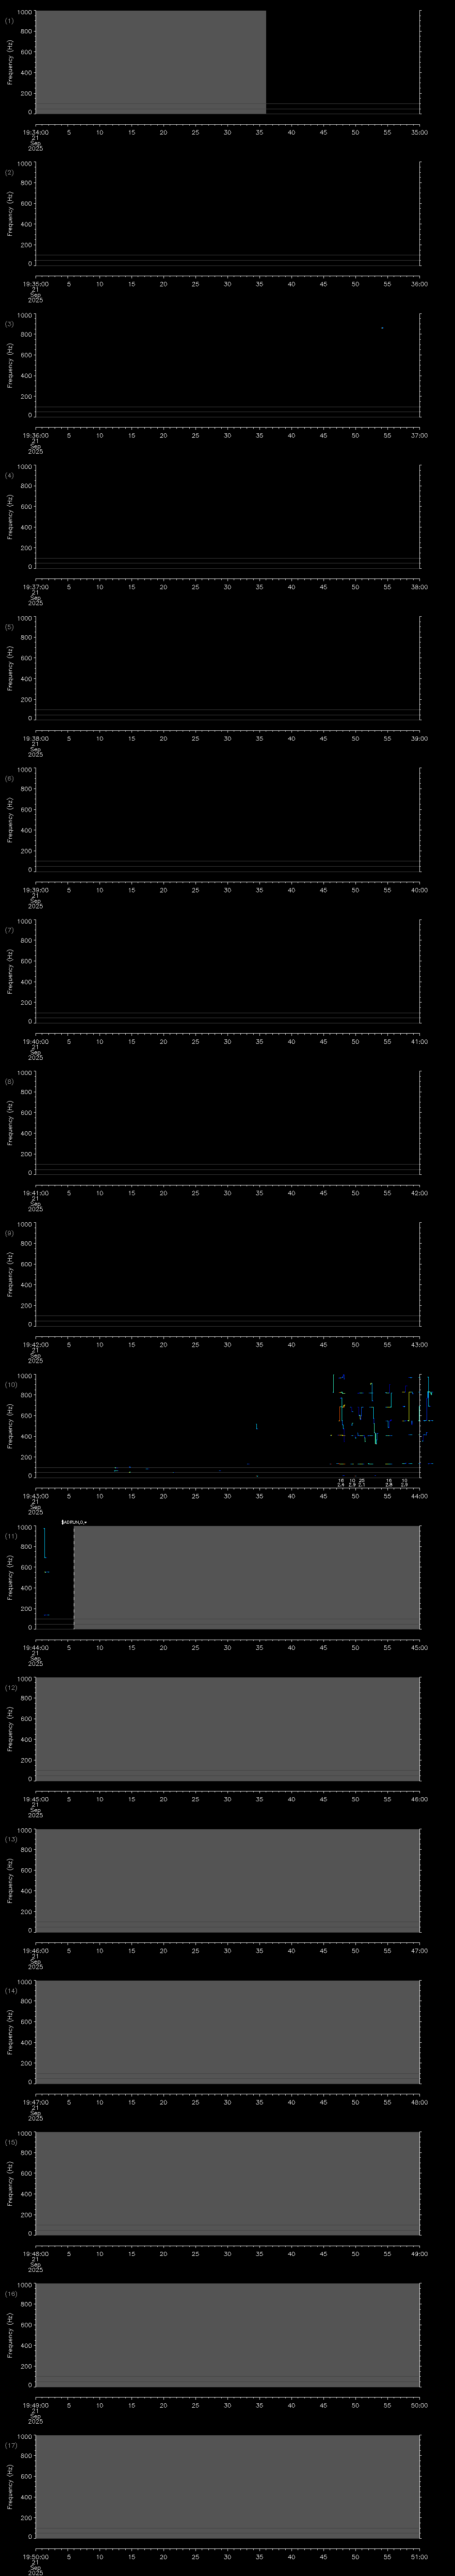
Task: Click the 19:43:00 time label under panel 10
Action: (x=35, y=1495)
